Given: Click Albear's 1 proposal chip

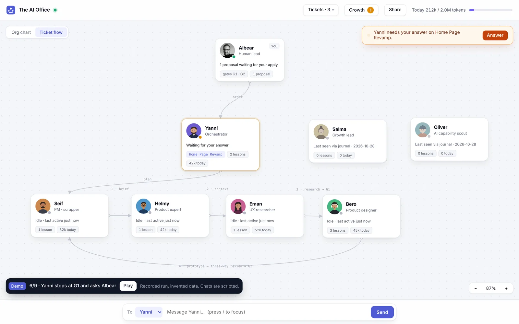Looking at the screenshot, I should tap(261, 74).
